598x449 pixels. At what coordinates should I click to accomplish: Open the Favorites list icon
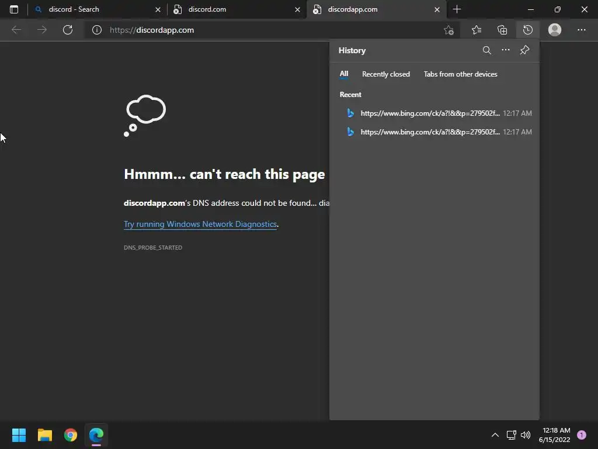(x=477, y=30)
